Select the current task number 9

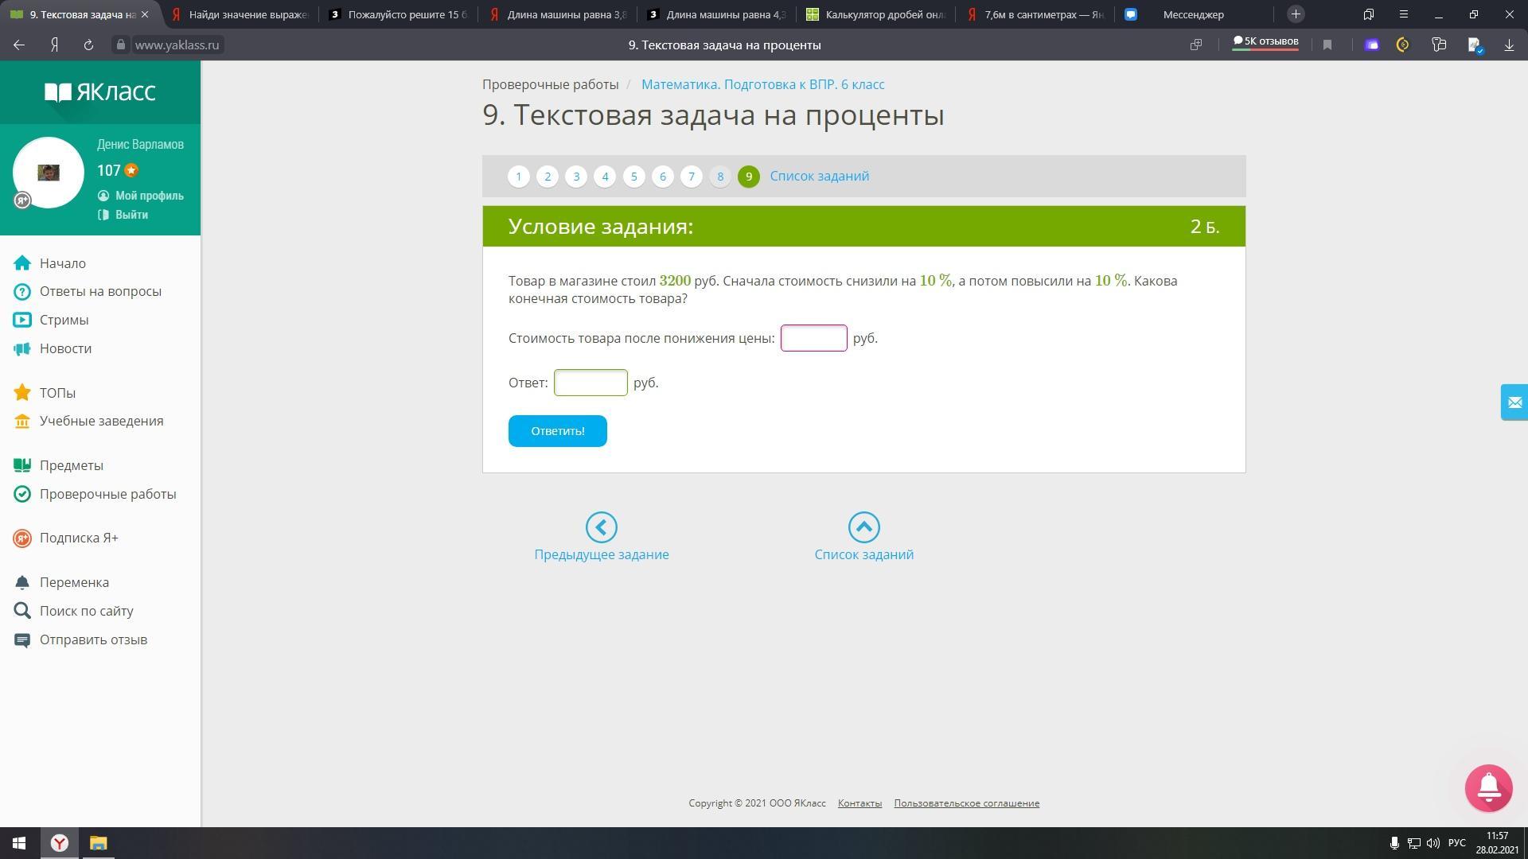[x=749, y=177]
